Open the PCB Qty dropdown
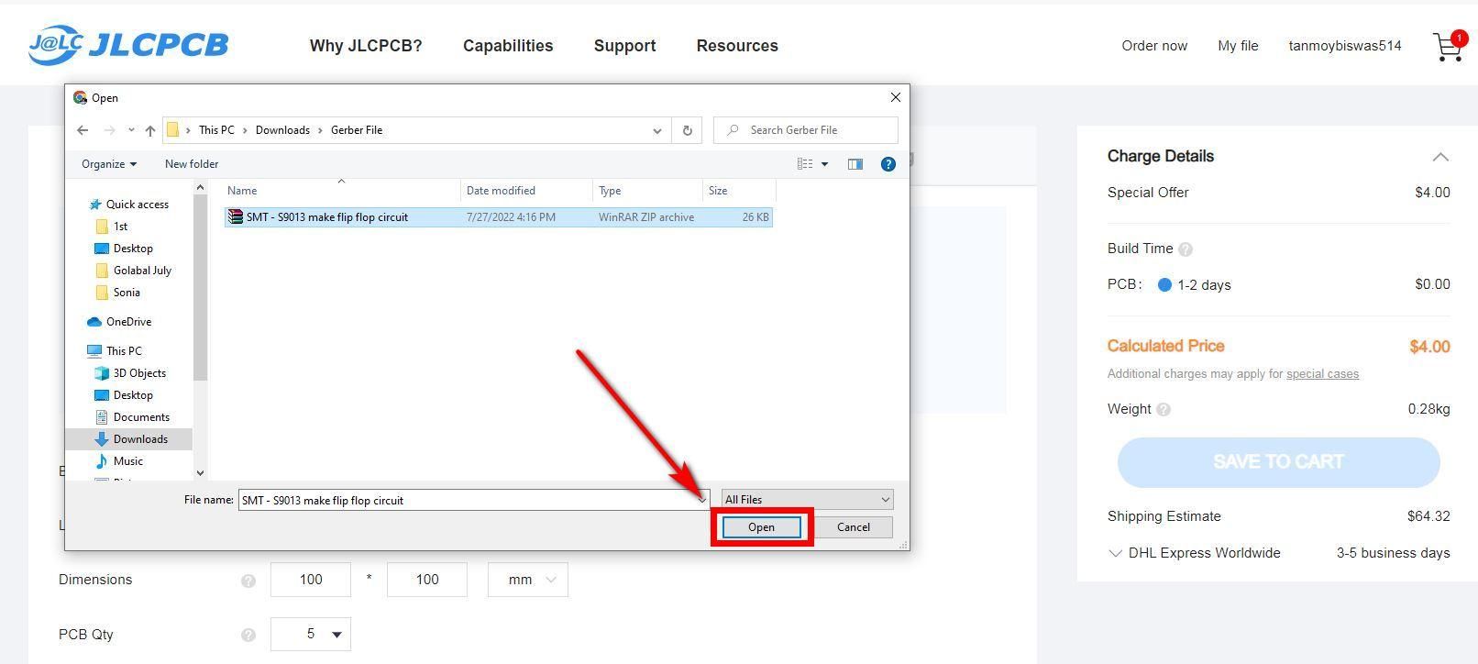This screenshot has width=1478, height=664. [310, 634]
